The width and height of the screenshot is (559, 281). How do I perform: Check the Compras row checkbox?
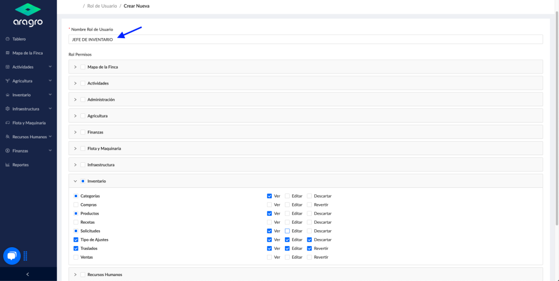(x=76, y=205)
